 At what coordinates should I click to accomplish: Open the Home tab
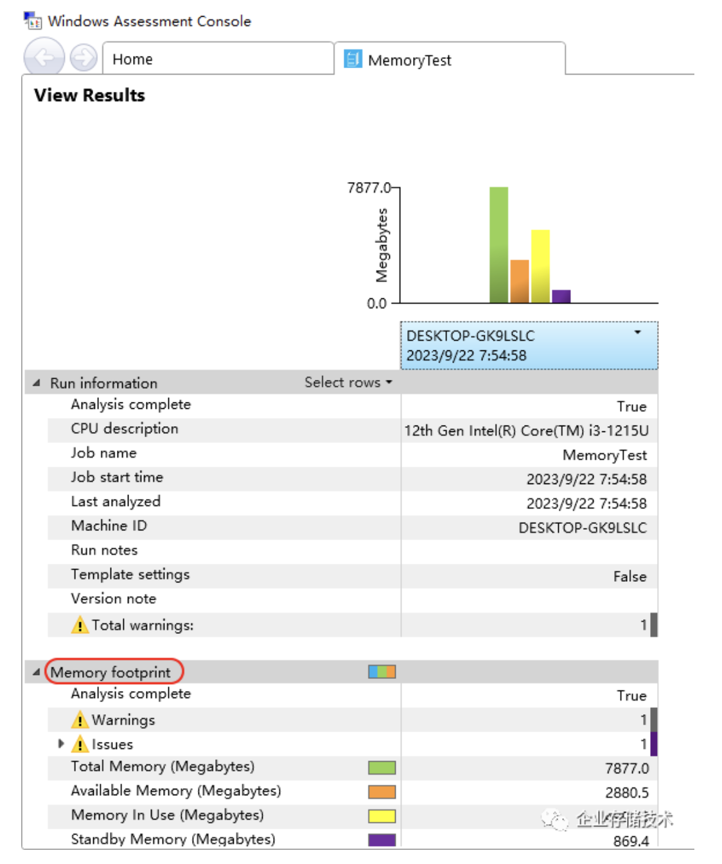pyautogui.click(x=217, y=59)
